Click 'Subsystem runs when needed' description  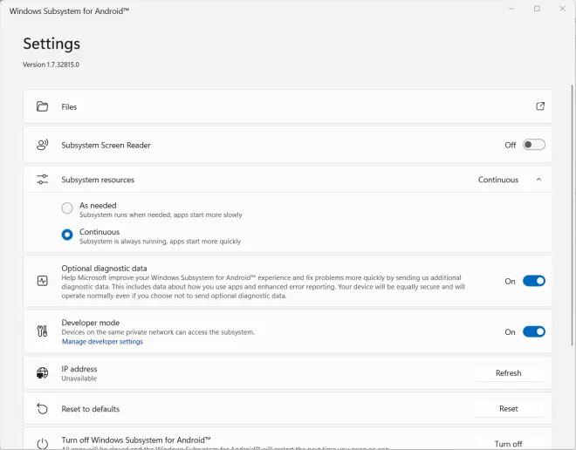tap(161, 215)
